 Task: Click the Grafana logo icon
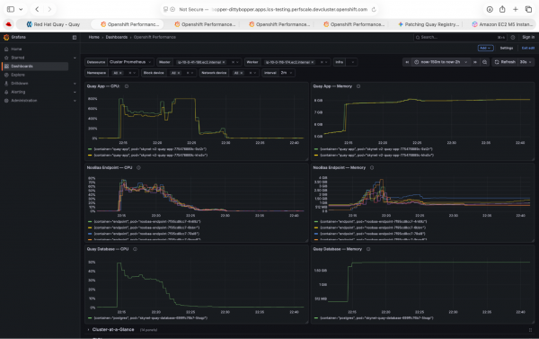pyautogui.click(x=6, y=37)
